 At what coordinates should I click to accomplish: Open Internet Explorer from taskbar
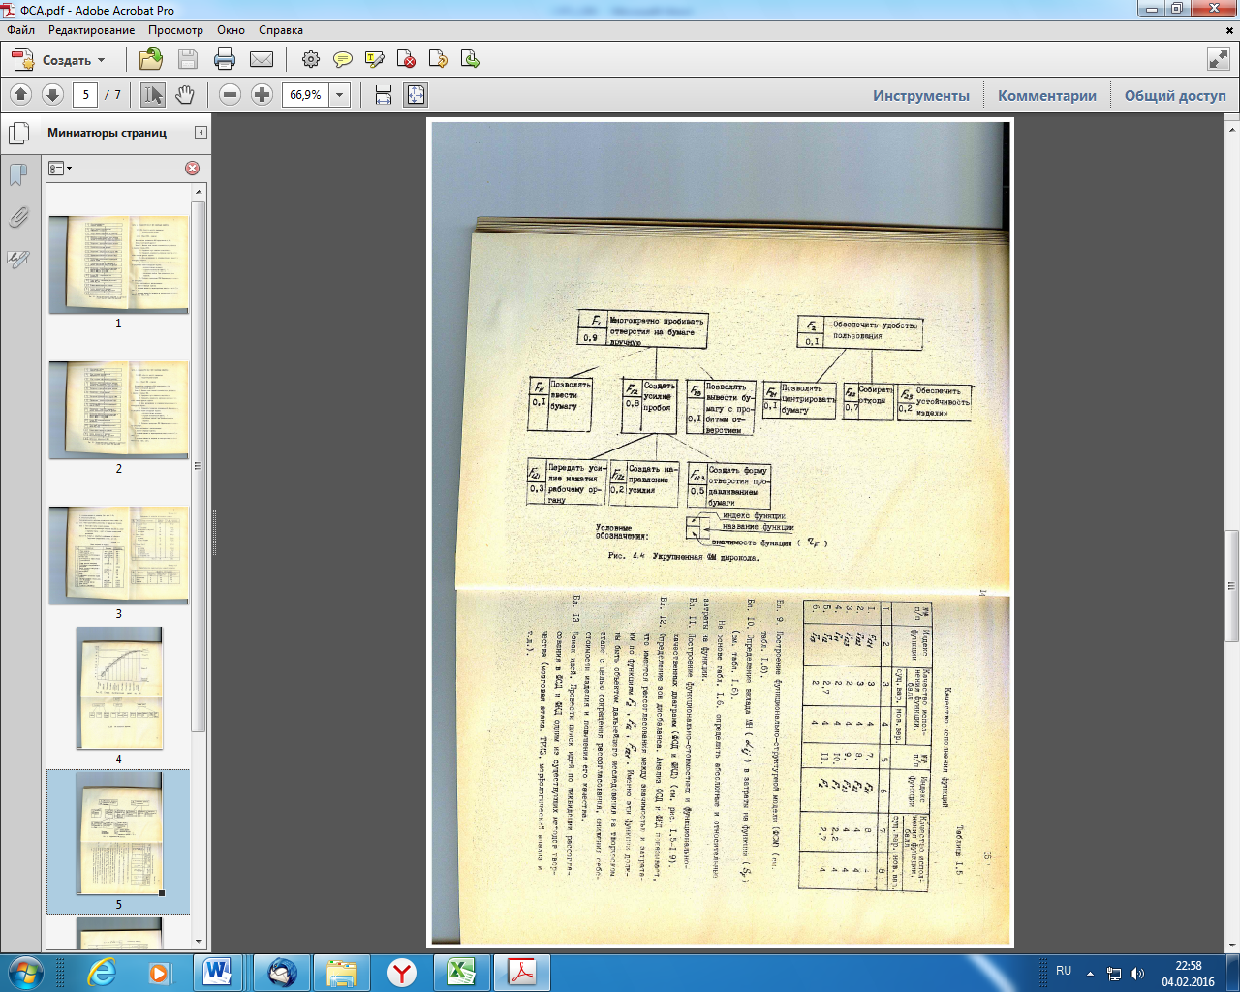click(101, 973)
